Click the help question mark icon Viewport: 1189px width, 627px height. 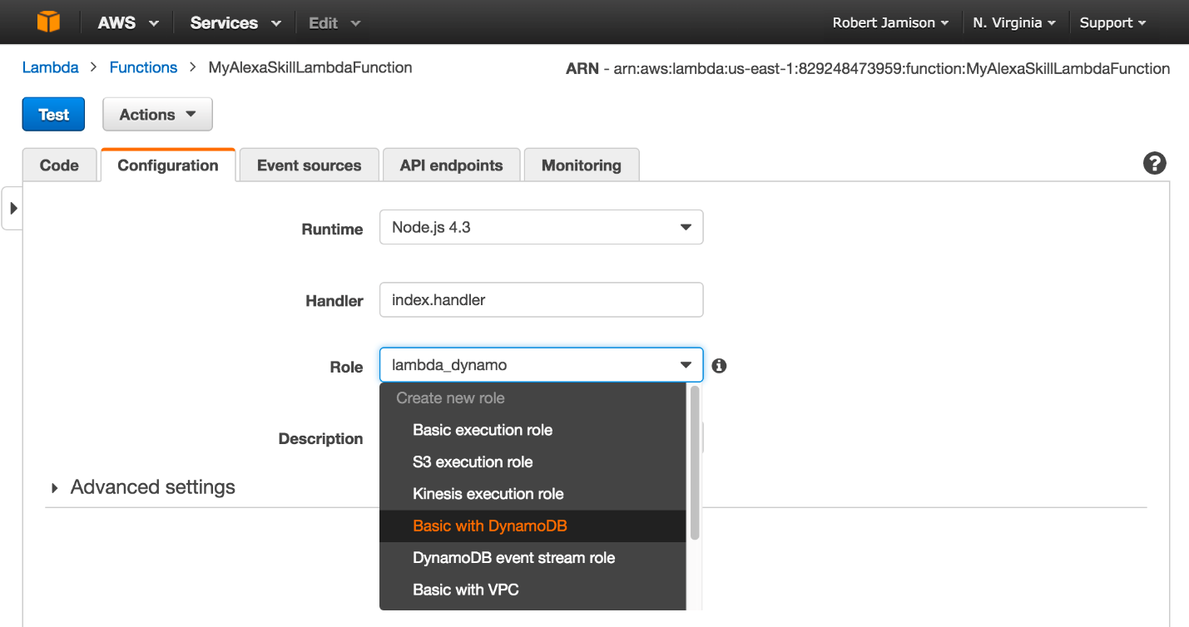[x=1154, y=164]
